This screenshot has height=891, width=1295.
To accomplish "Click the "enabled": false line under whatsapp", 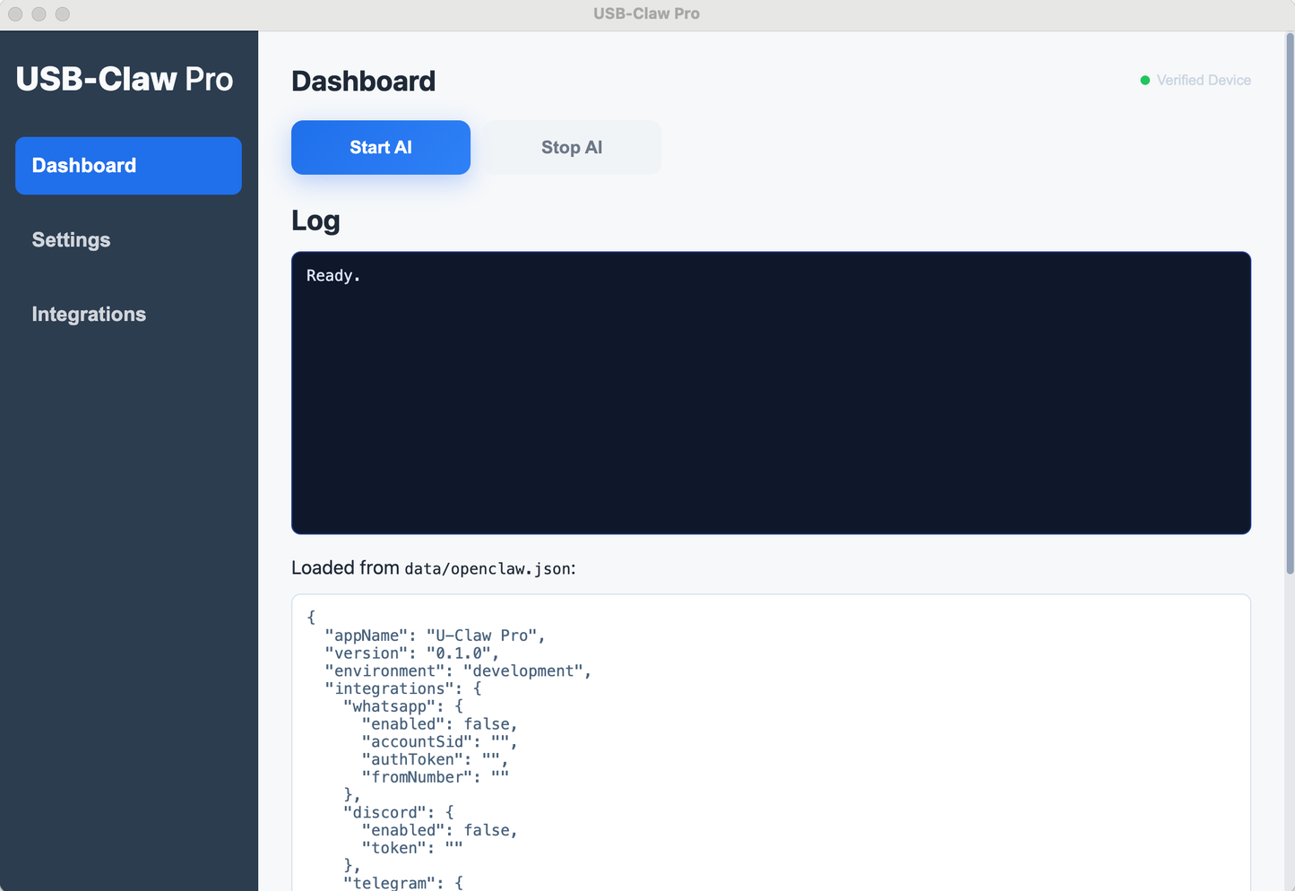I will (440, 724).
